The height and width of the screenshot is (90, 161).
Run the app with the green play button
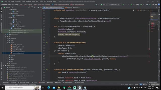click(123, 4)
